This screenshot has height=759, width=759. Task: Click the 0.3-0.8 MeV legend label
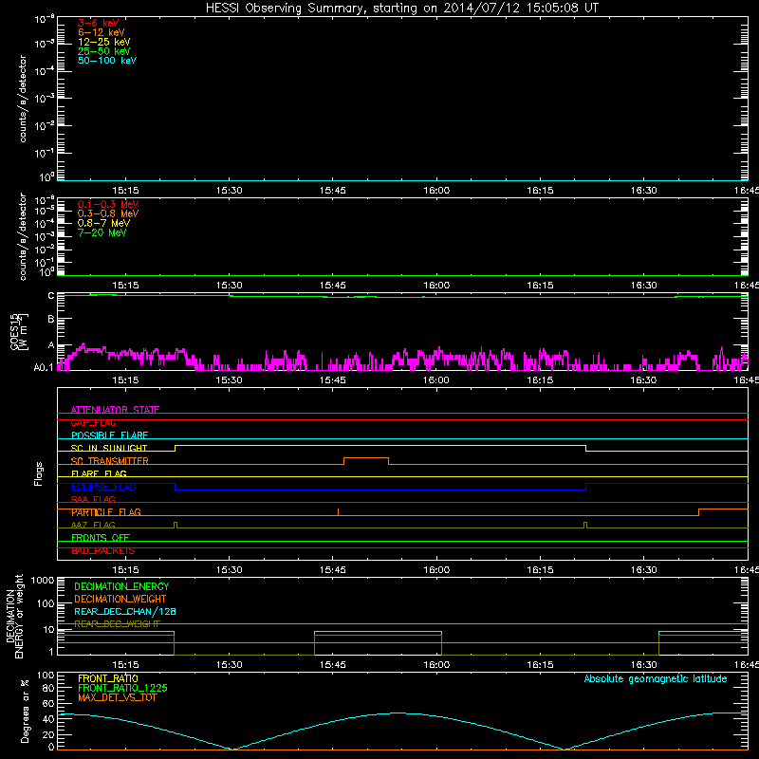point(108,213)
